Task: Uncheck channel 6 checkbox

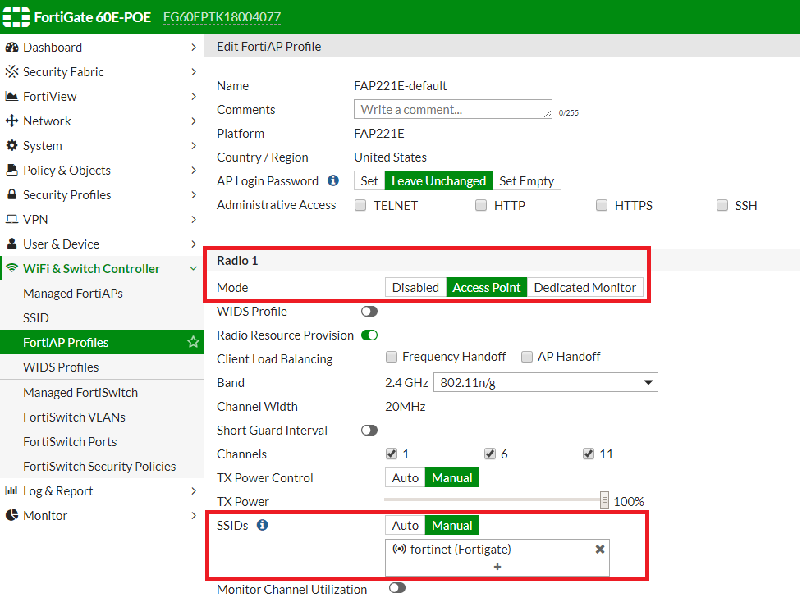Action: 490,454
